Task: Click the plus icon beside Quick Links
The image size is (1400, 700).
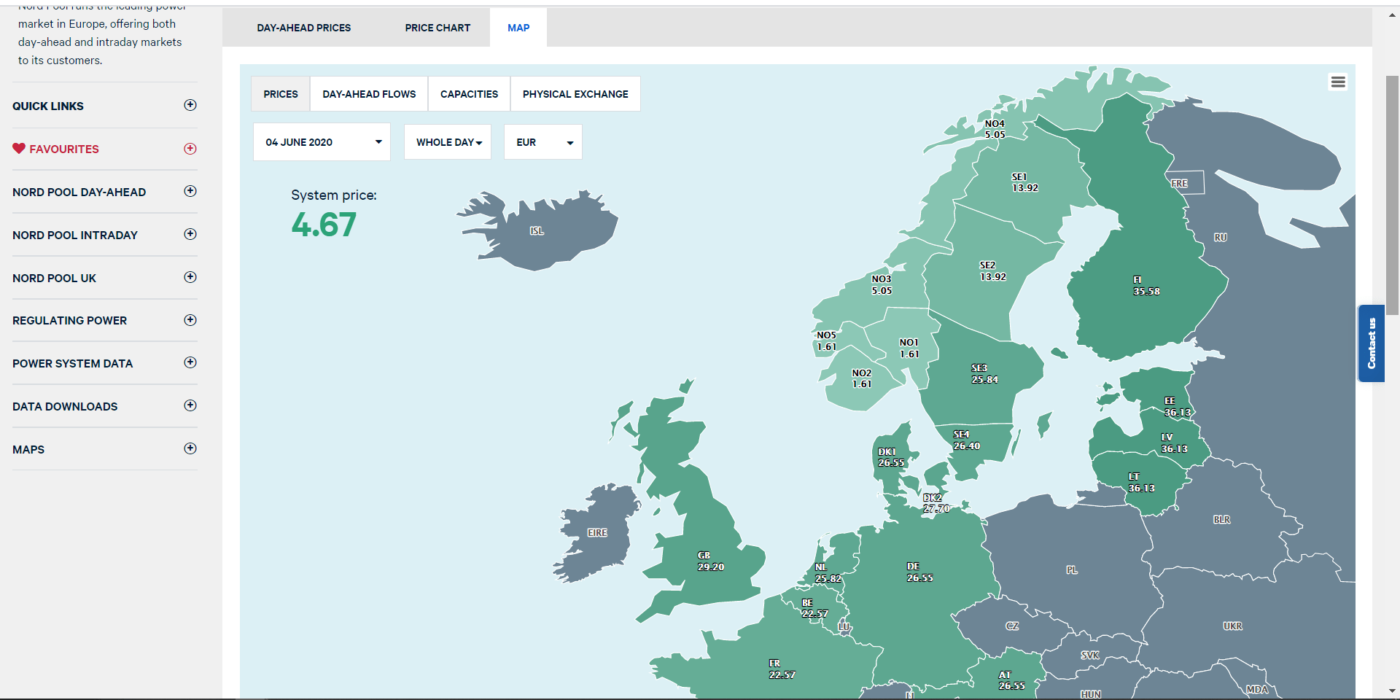Action: pos(190,105)
